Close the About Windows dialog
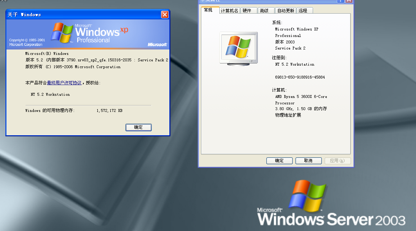The image size is (416, 231). pyautogui.click(x=165, y=14)
